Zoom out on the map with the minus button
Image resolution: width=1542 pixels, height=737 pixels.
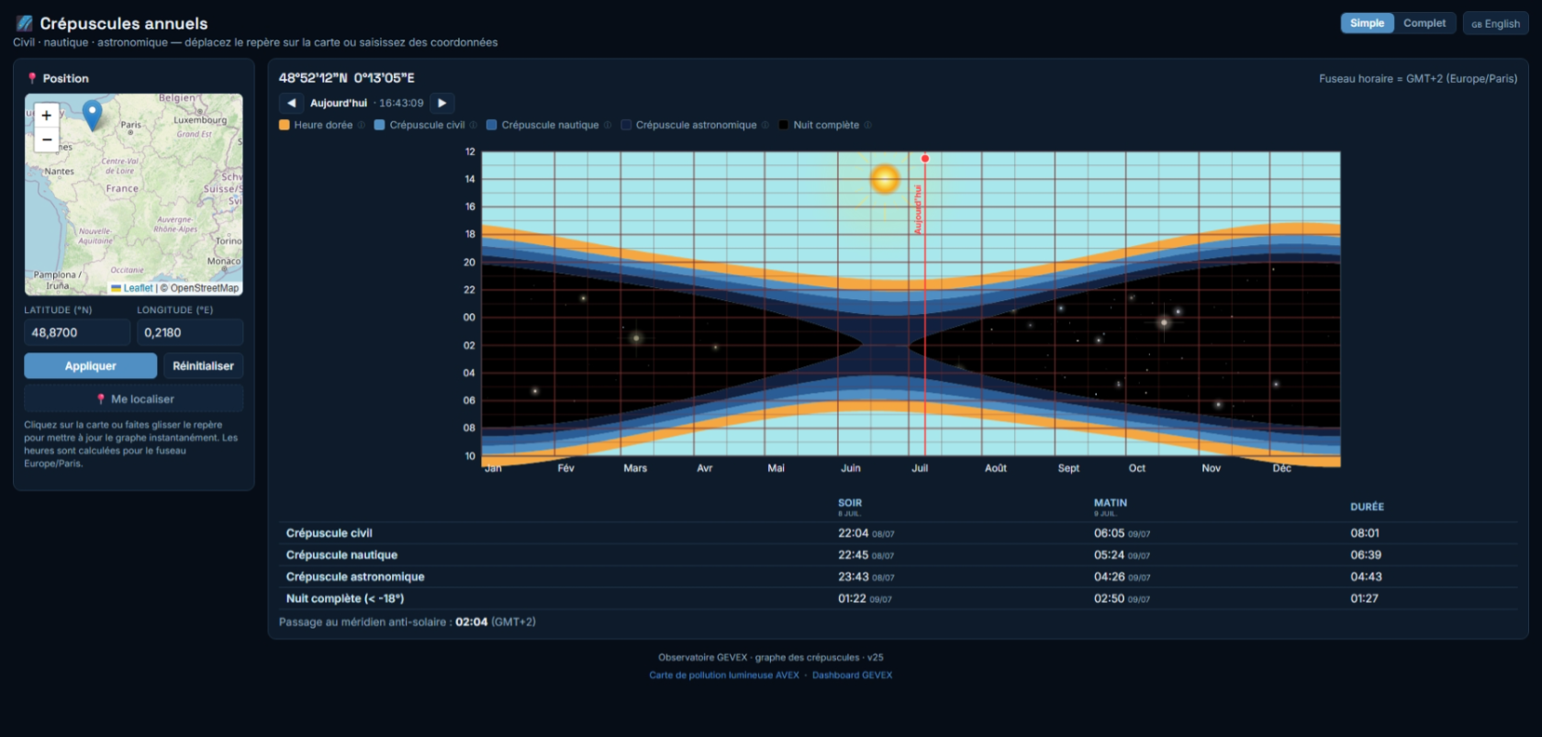point(46,140)
